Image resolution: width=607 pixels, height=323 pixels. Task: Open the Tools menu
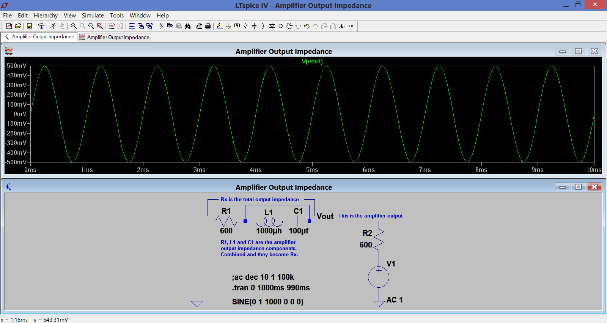pyautogui.click(x=117, y=16)
